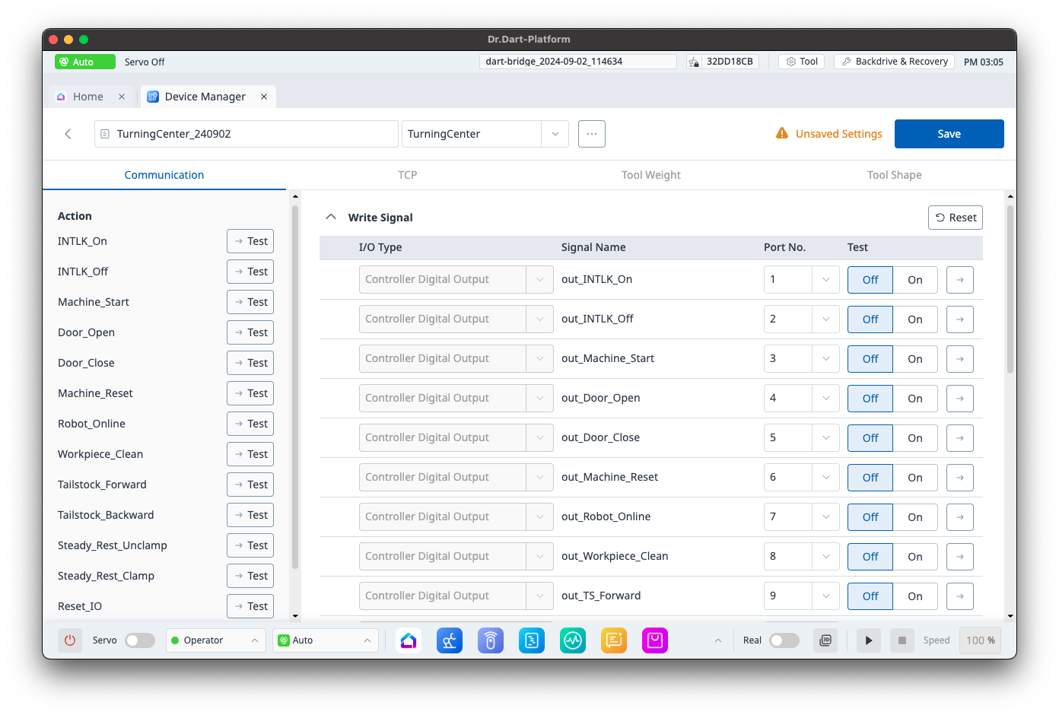This screenshot has width=1059, height=715.
Task: Toggle the Servo switch on
Action: pyautogui.click(x=140, y=640)
